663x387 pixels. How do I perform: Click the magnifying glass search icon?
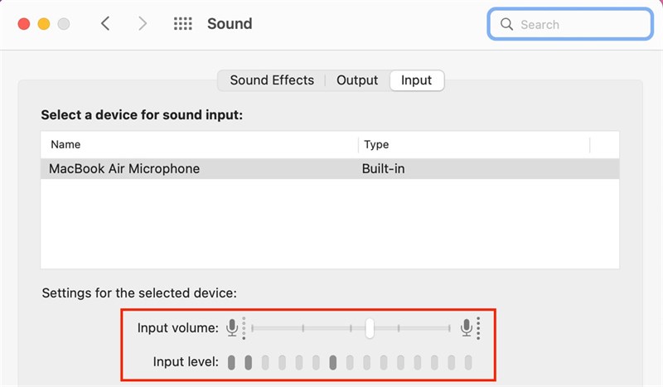pyautogui.click(x=505, y=25)
